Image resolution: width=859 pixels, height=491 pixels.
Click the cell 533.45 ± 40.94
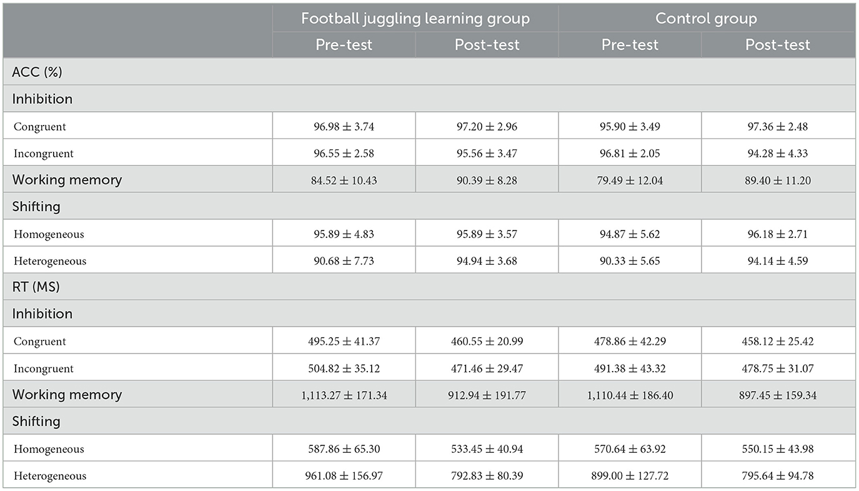pos(487,449)
